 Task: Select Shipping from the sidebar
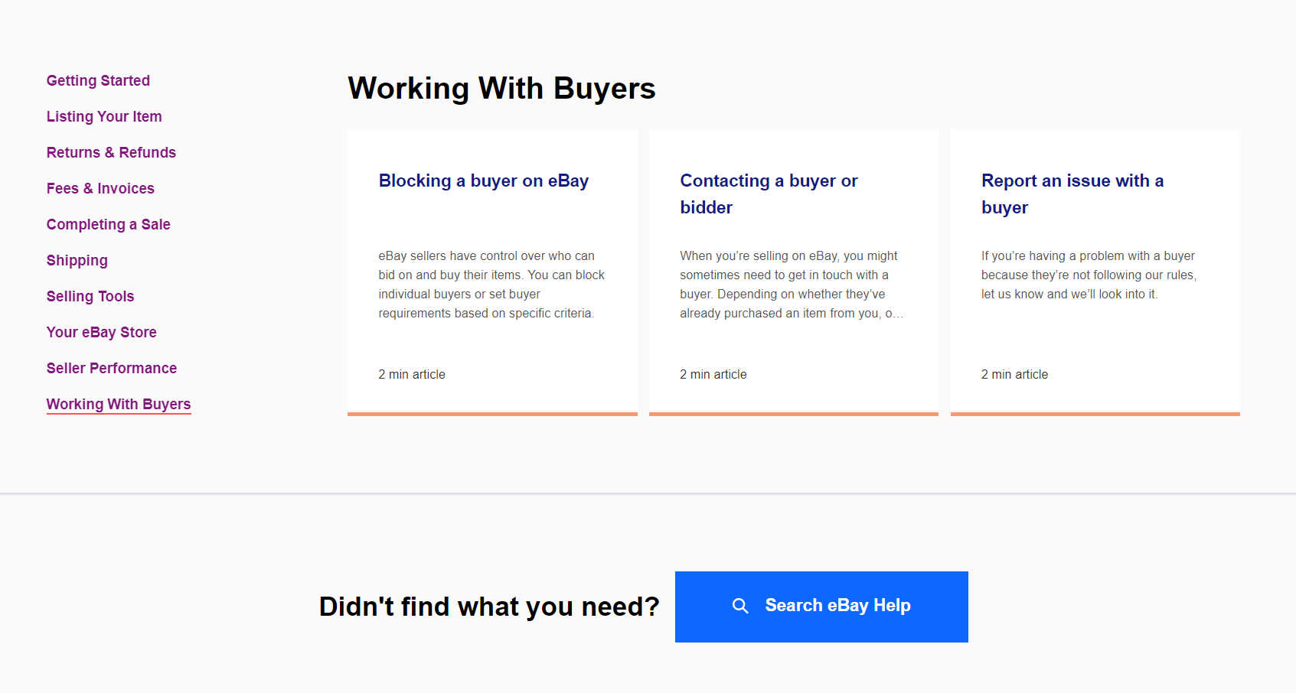pyautogui.click(x=77, y=260)
